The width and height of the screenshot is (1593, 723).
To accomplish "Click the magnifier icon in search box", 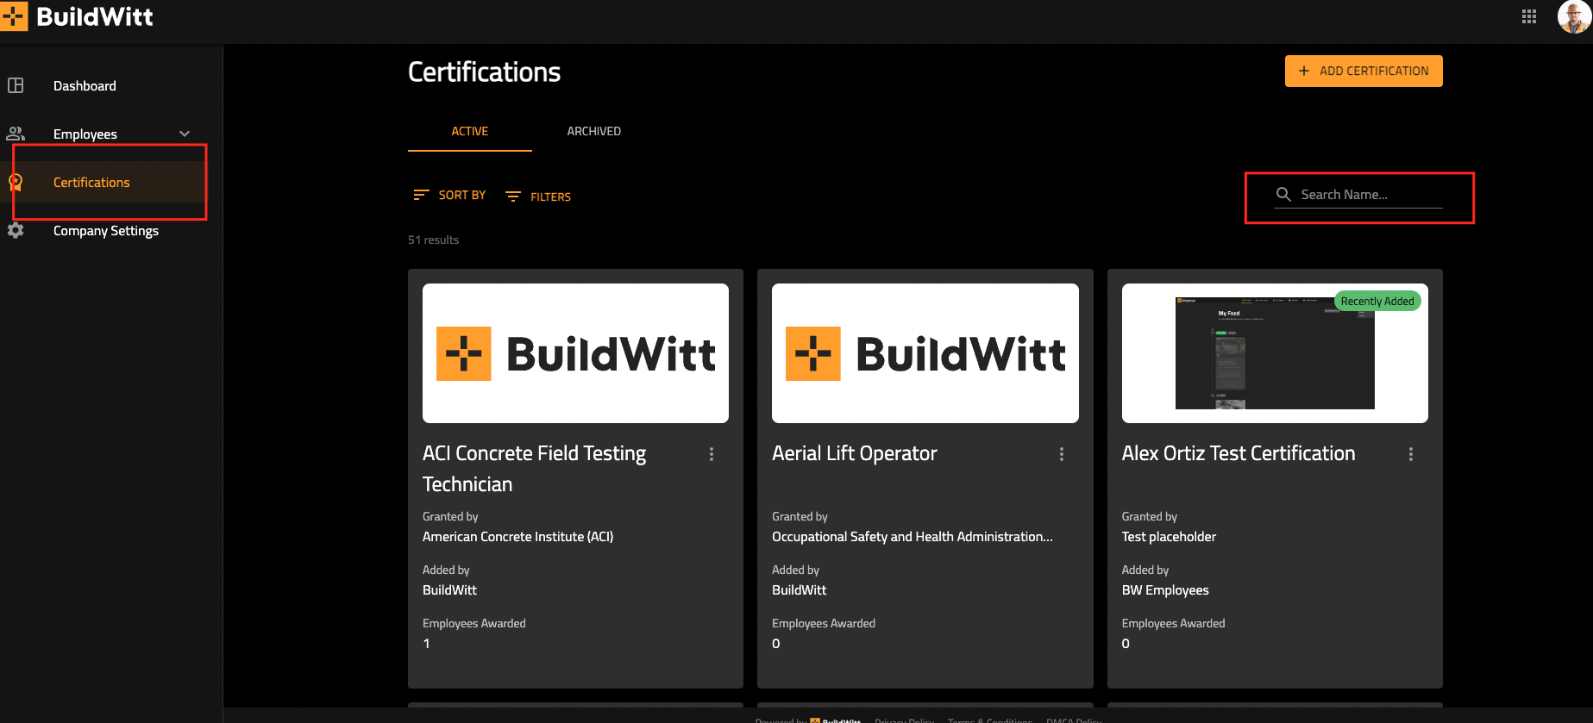I will [x=1283, y=195].
